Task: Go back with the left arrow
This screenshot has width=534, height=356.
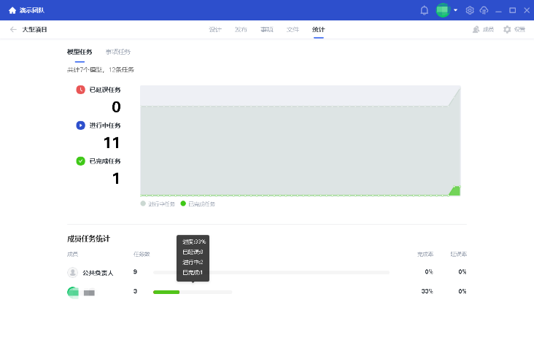Action: coord(13,30)
